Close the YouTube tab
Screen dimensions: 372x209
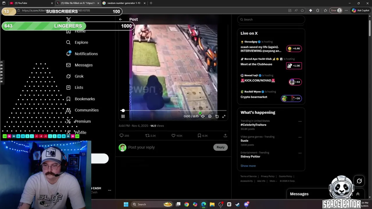point(52,3)
